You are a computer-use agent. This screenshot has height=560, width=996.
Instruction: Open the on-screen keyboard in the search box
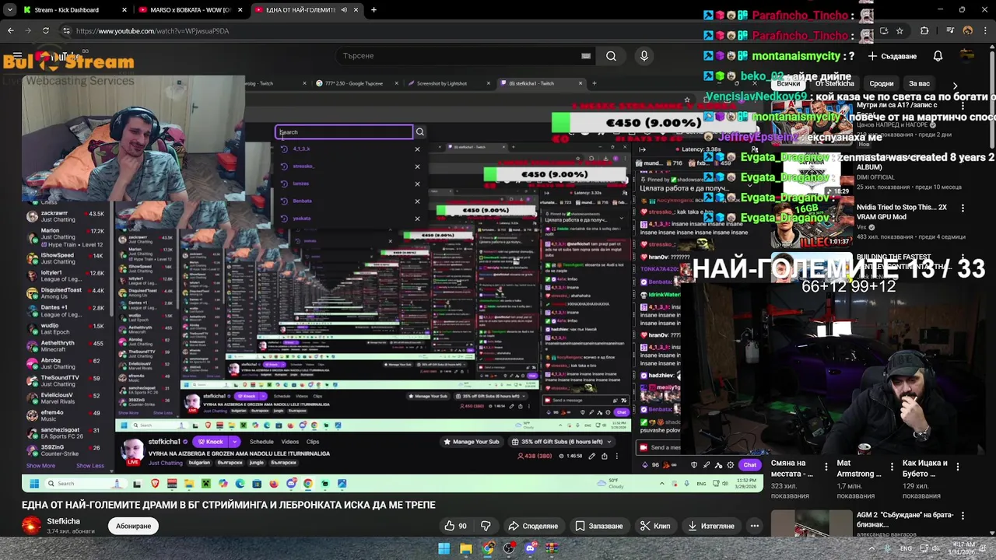586,56
